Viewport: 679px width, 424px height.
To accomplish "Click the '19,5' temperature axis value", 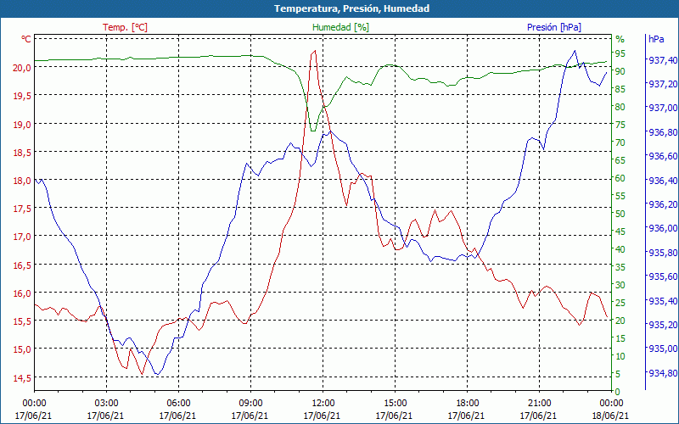I will (22, 96).
